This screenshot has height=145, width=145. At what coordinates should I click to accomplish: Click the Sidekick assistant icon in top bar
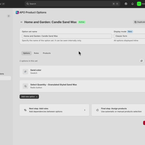[x=126, y=4]
